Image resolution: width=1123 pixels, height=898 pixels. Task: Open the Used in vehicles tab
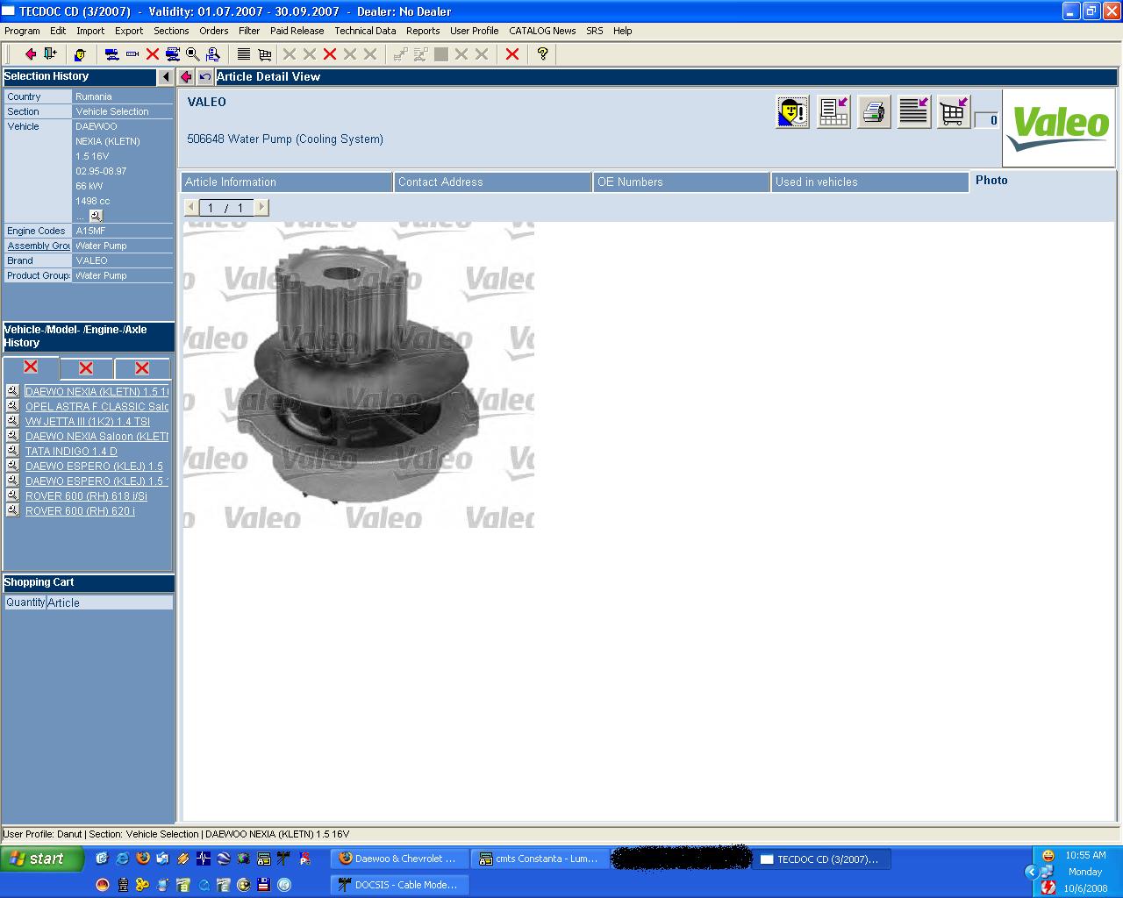[x=869, y=182]
